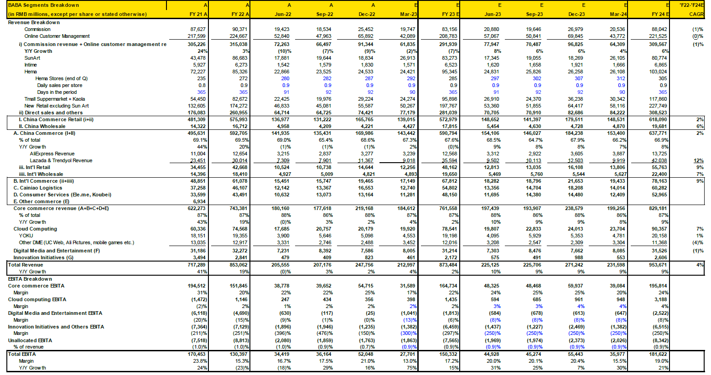Click 'D. Consumer Services (Ele.me, Koubei)' label

pos(62,195)
